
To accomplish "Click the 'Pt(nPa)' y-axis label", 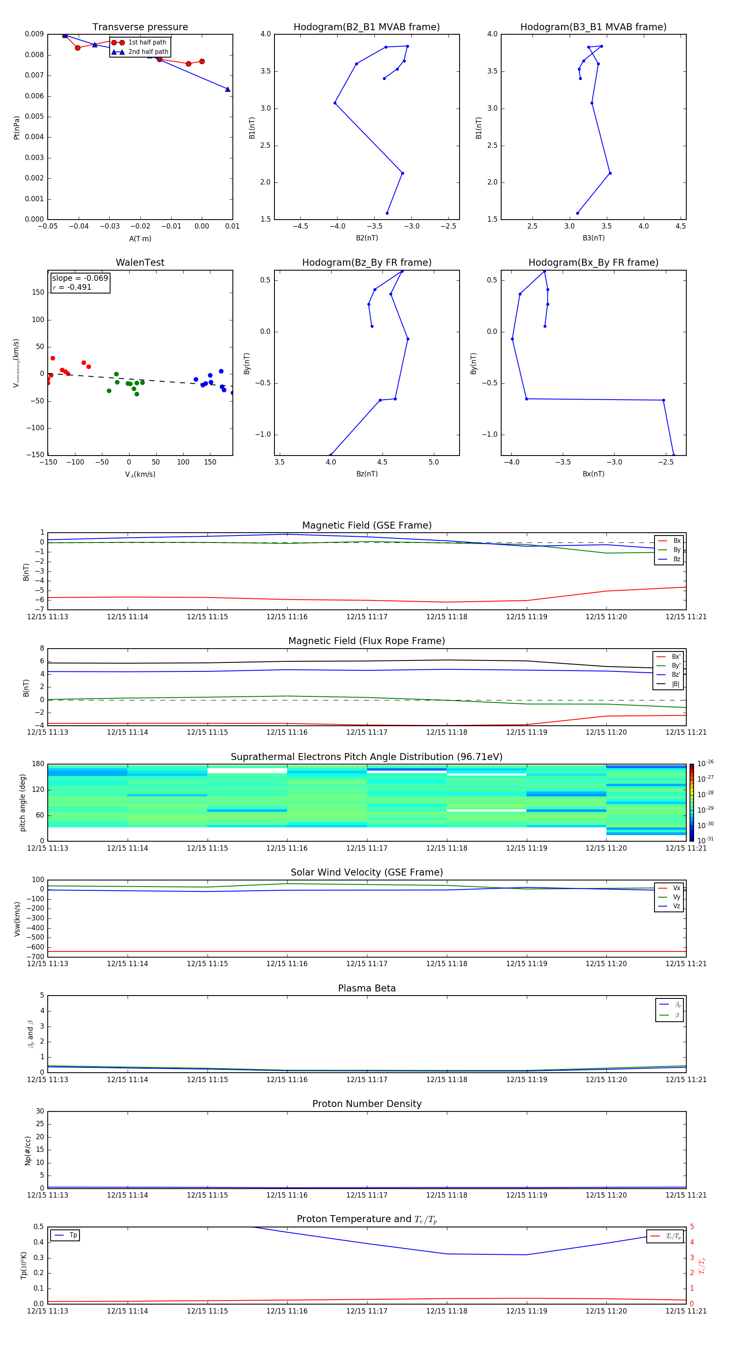I will 17,128.
